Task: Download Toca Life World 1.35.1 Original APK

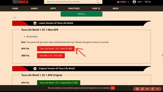Action: click(x=59, y=83)
